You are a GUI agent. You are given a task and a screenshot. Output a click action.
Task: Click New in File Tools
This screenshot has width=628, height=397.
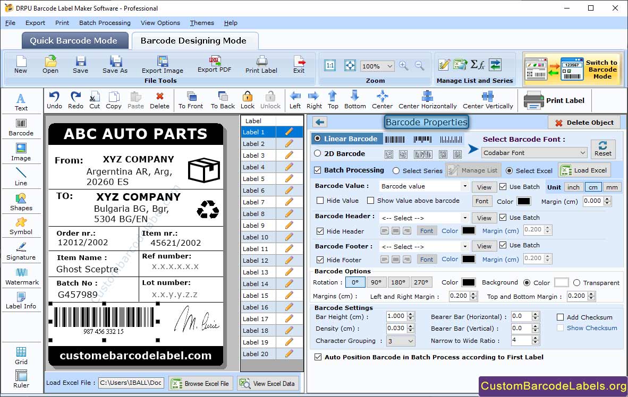tap(21, 65)
